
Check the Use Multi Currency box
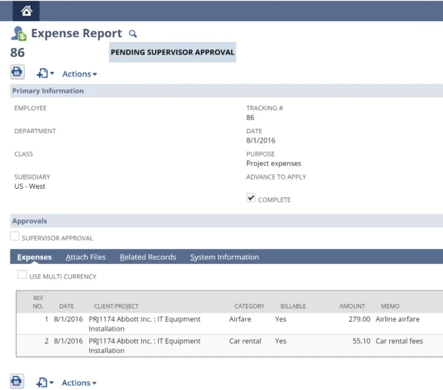pyautogui.click(x=22, y=275)
